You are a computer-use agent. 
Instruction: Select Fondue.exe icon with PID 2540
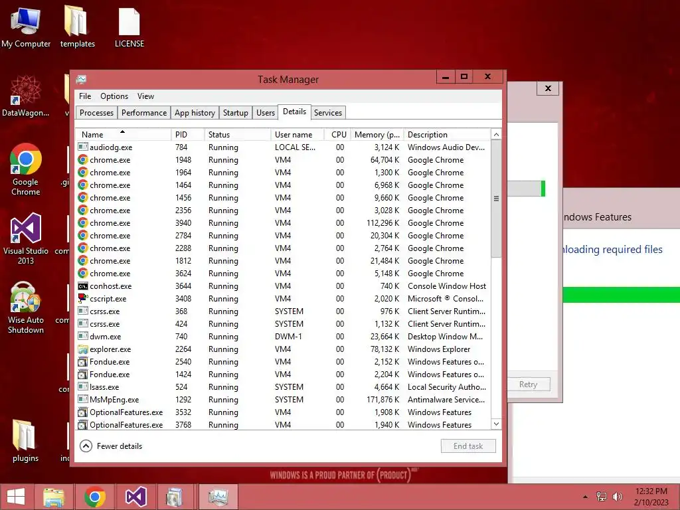(x=82, y=361)
